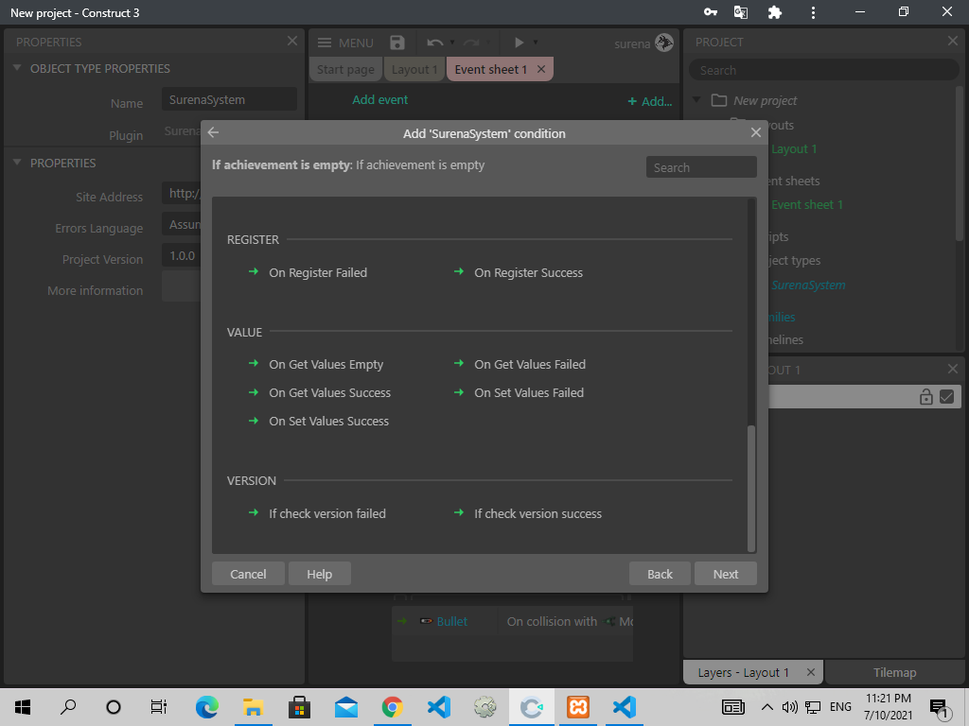The height and width of the screenshot is (726, 969).
Task: Click the Preview play icon
Action: point(520,43)
